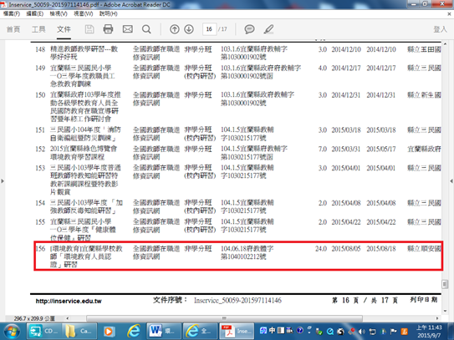This screenshot has height=340, width=454.
Task: Add a comment speech bubble icon
Action: click(249, 29)
